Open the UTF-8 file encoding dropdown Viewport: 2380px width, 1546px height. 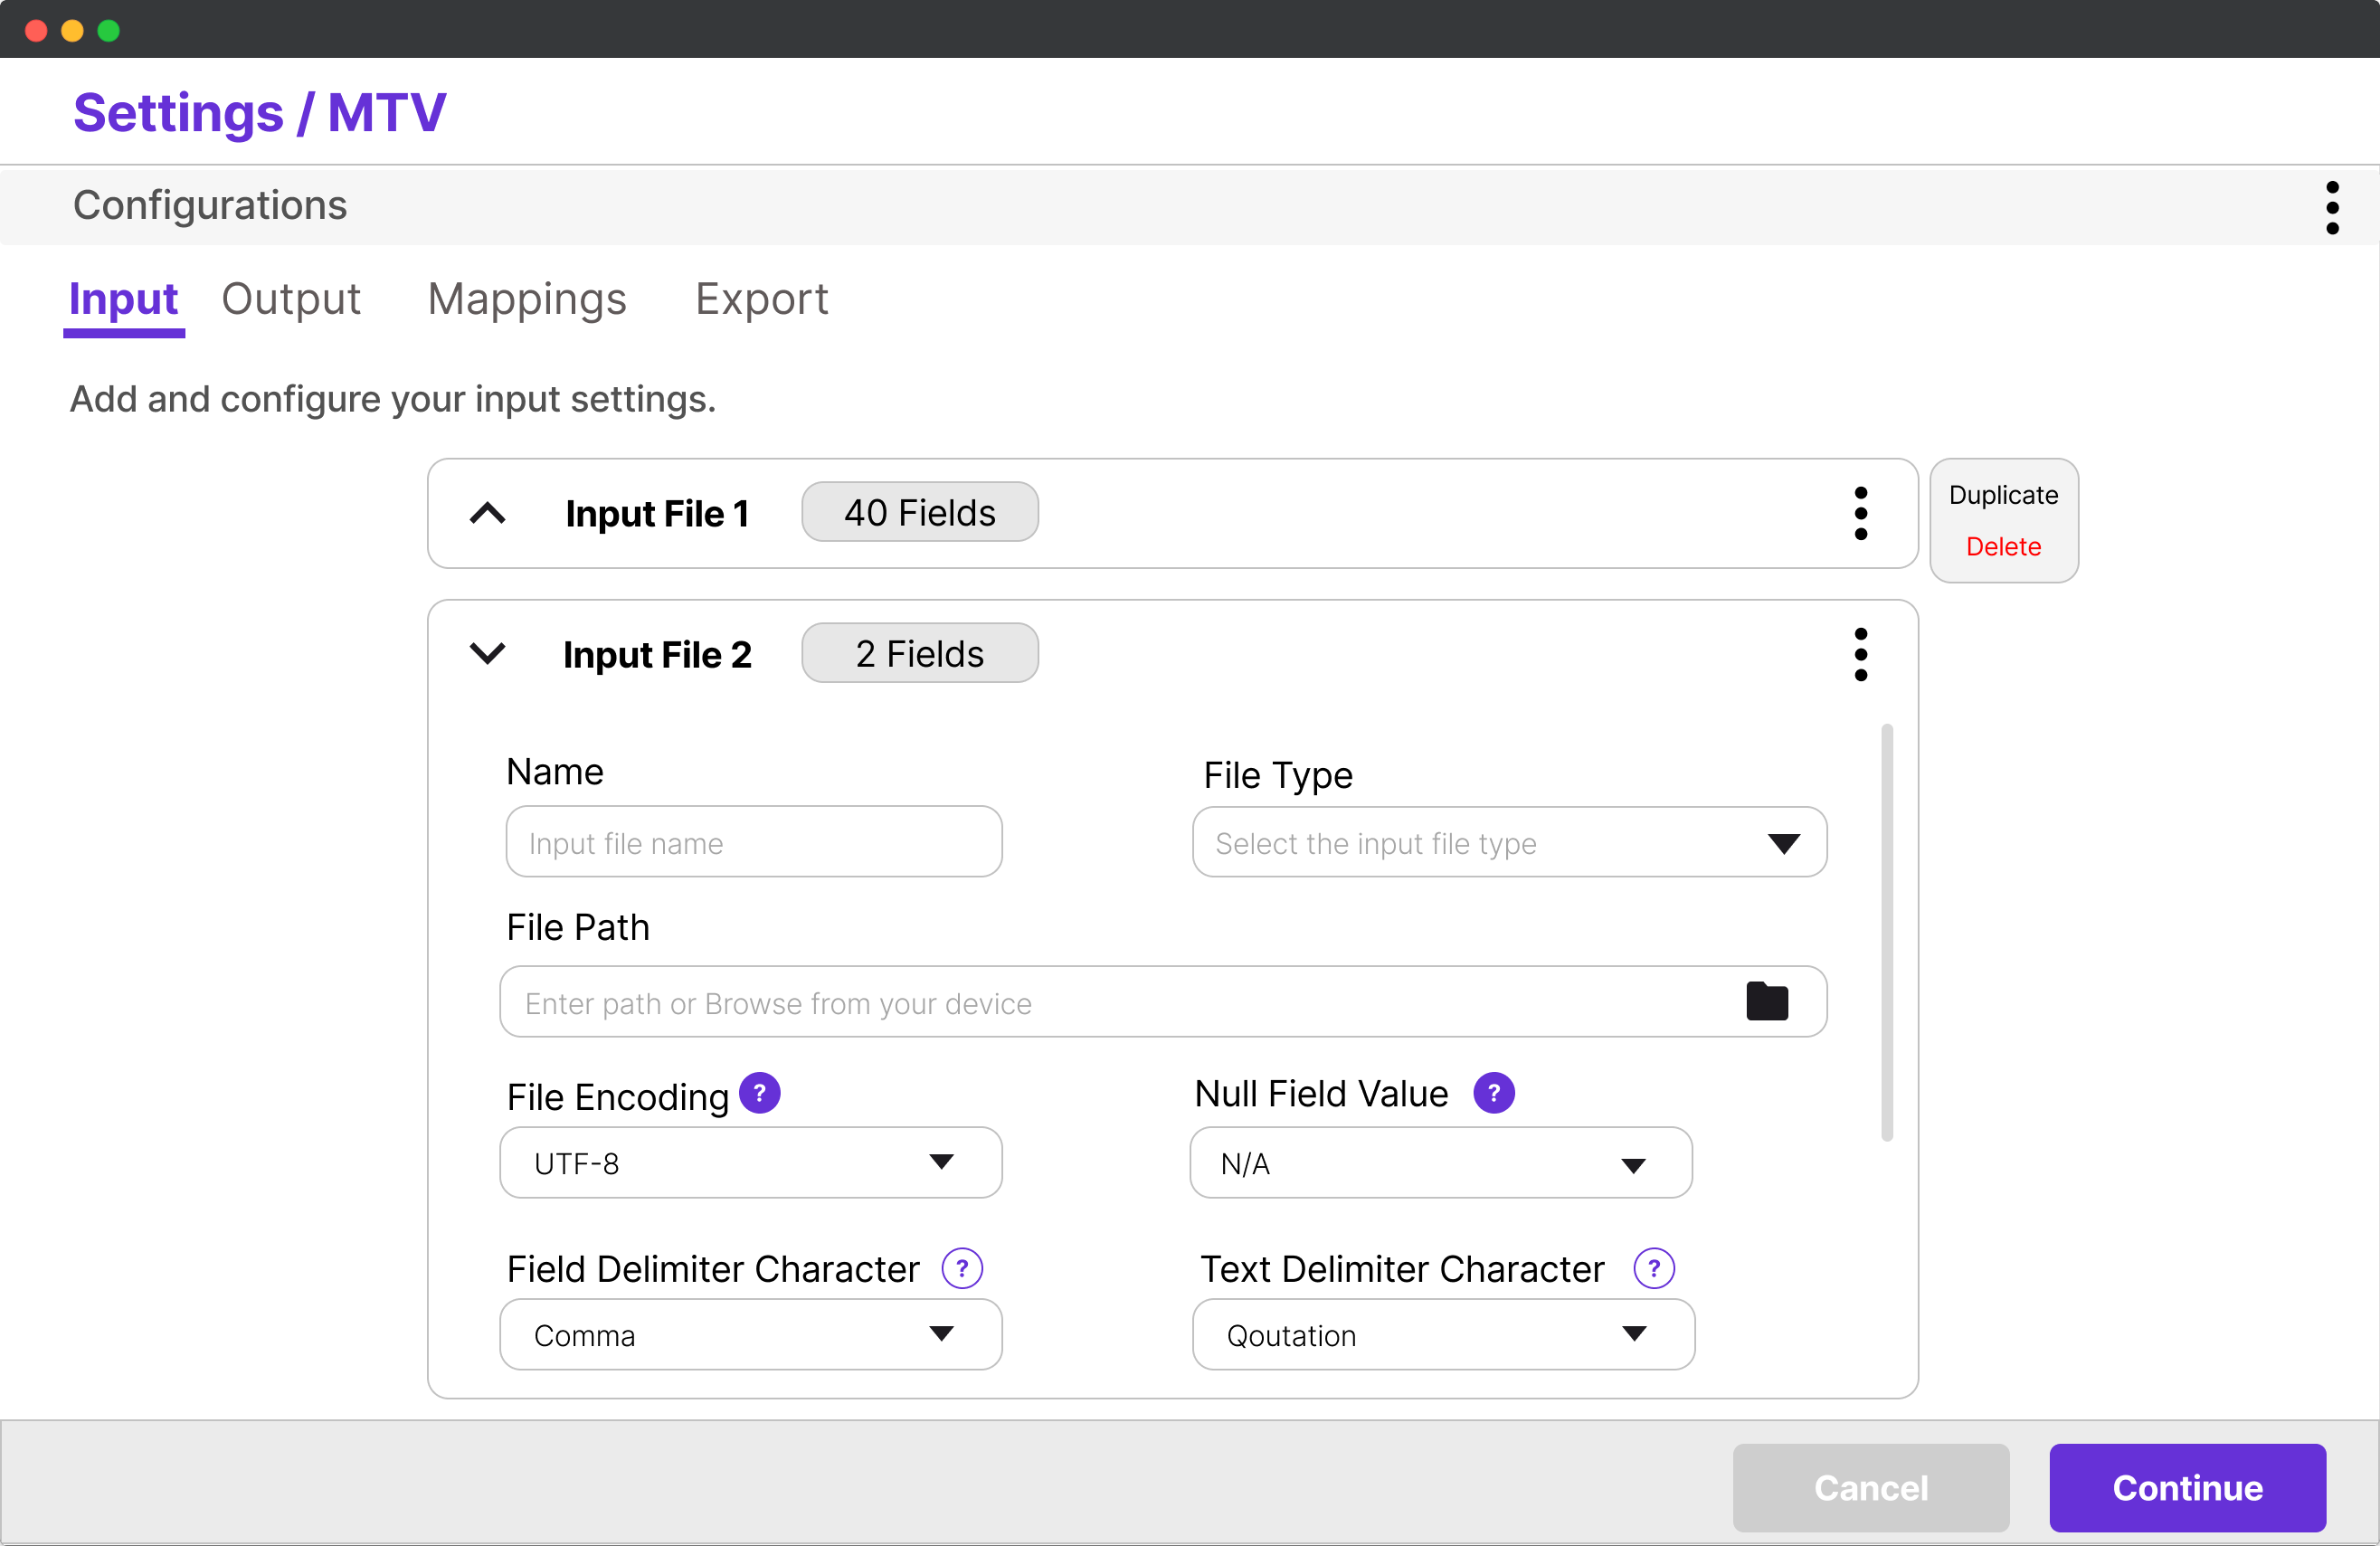pyautogui.click(x=750, y=1163)
